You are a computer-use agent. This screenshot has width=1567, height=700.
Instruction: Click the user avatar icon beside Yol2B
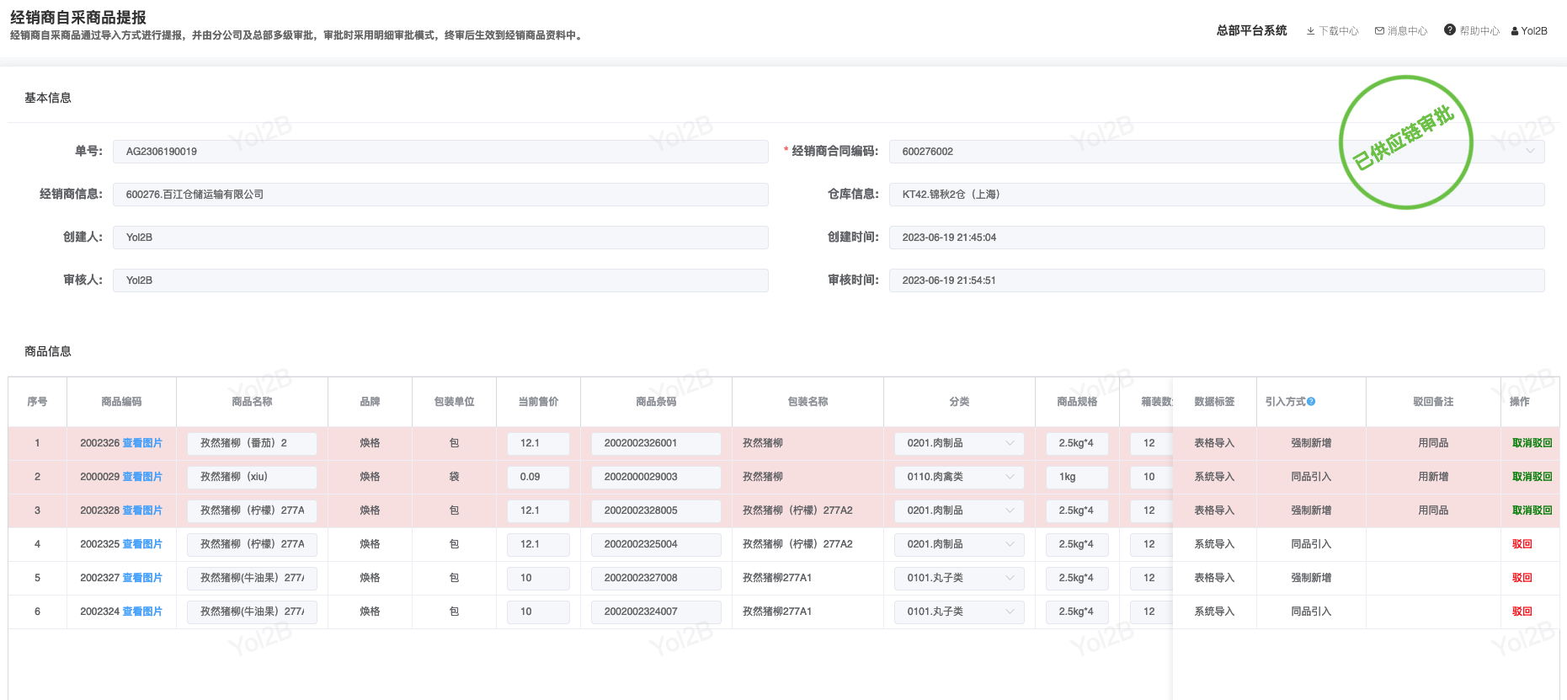click(1515, 31)
